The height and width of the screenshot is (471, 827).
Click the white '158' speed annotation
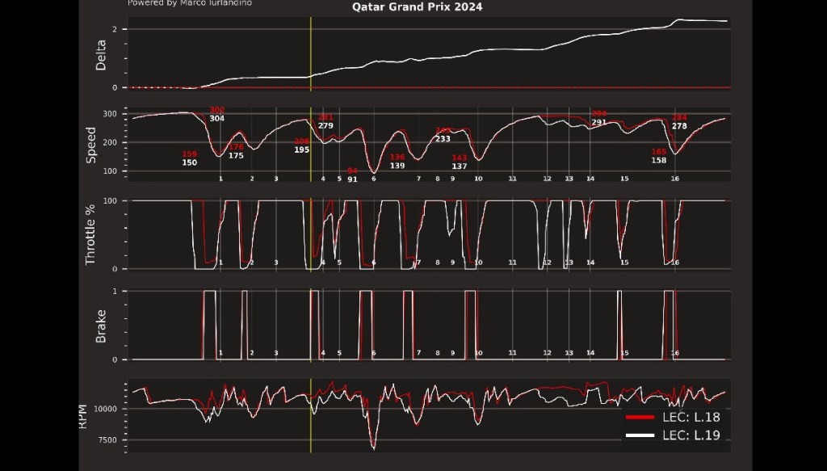click(659, 160)
